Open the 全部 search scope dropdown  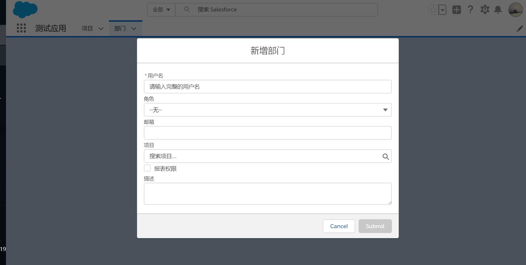[161, 10]
